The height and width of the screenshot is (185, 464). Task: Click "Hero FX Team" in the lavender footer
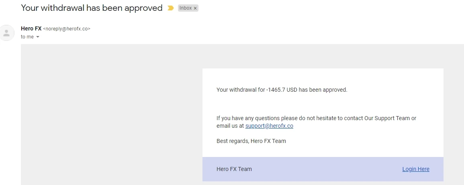point(234,169)
